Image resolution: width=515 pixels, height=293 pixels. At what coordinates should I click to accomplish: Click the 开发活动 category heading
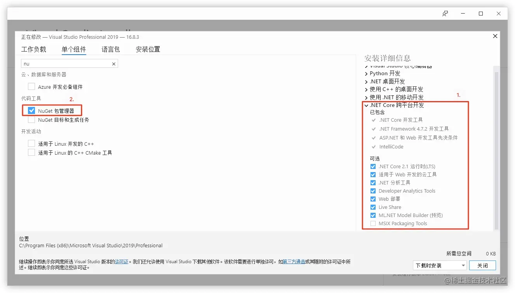click(x=31, y=132)
